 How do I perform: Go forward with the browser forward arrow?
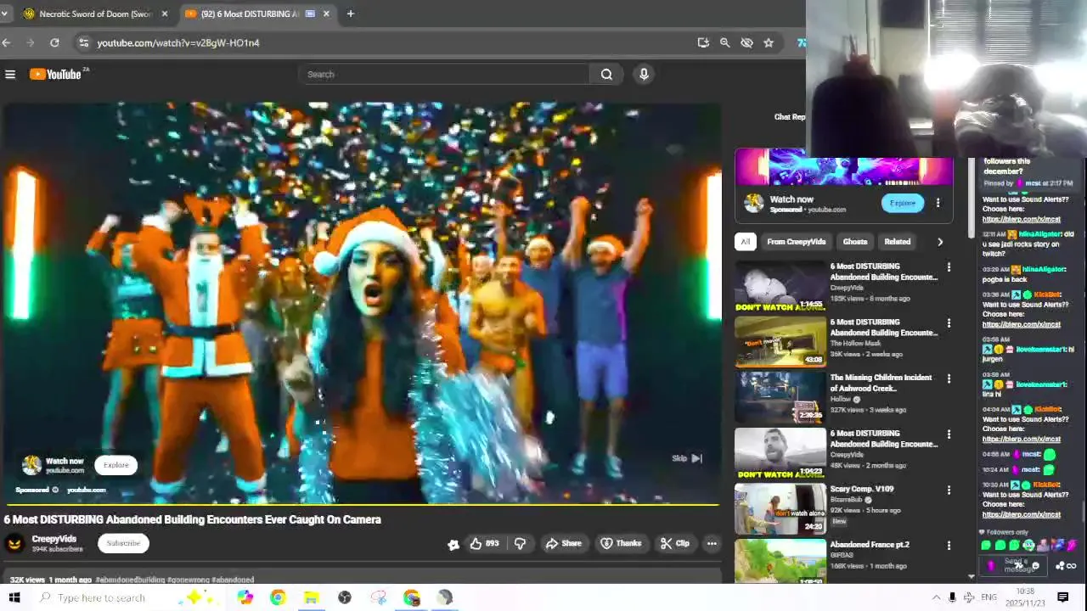(x=31, y=42)
